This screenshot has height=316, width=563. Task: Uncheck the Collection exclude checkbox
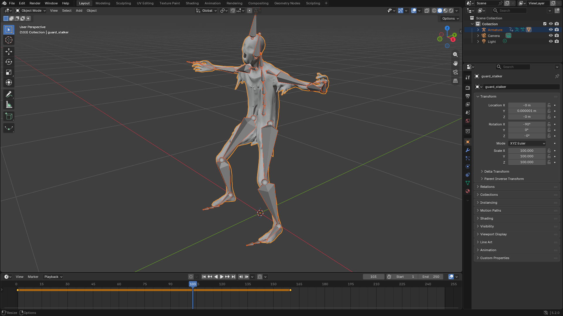545,24
